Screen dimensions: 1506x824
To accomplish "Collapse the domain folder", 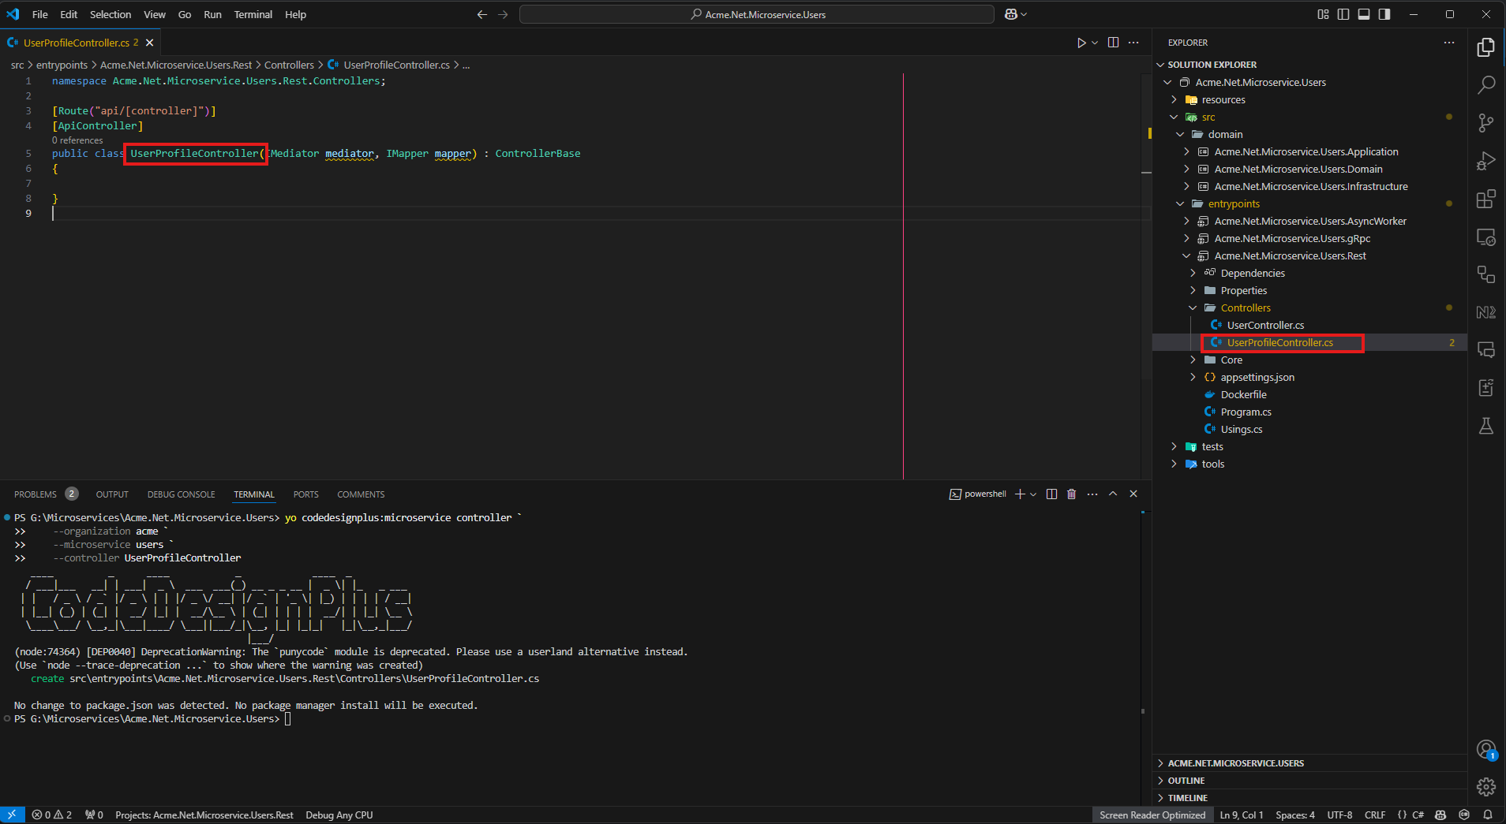I will tap(1180, 134).
